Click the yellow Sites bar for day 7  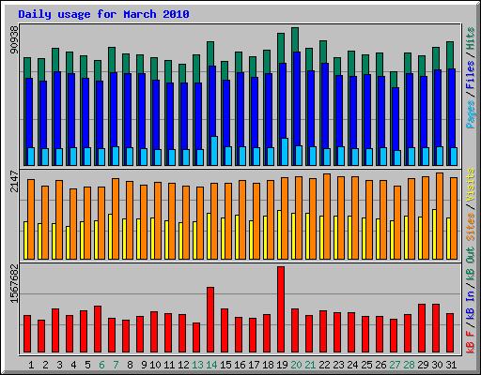coord(110,236)
